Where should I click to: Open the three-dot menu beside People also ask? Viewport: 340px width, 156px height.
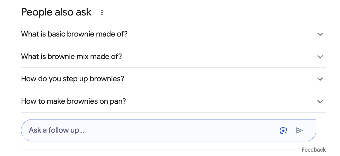(x=102, y=12)
